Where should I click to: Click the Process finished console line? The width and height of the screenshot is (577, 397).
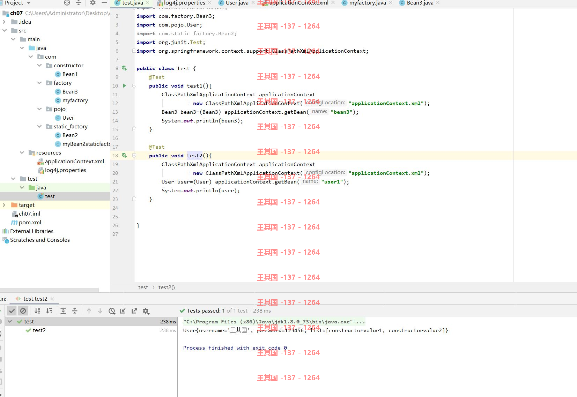[235, 348]
